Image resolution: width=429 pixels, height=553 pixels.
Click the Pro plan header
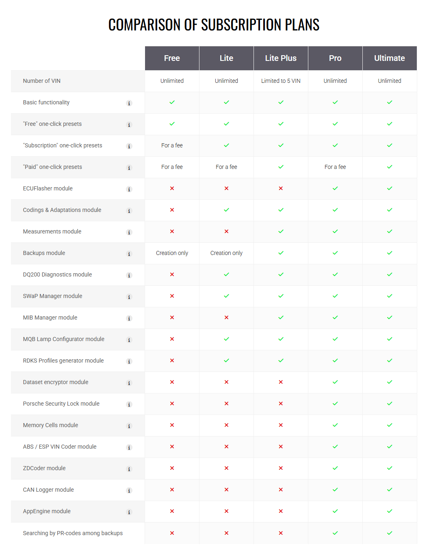[x=335, y=58]
